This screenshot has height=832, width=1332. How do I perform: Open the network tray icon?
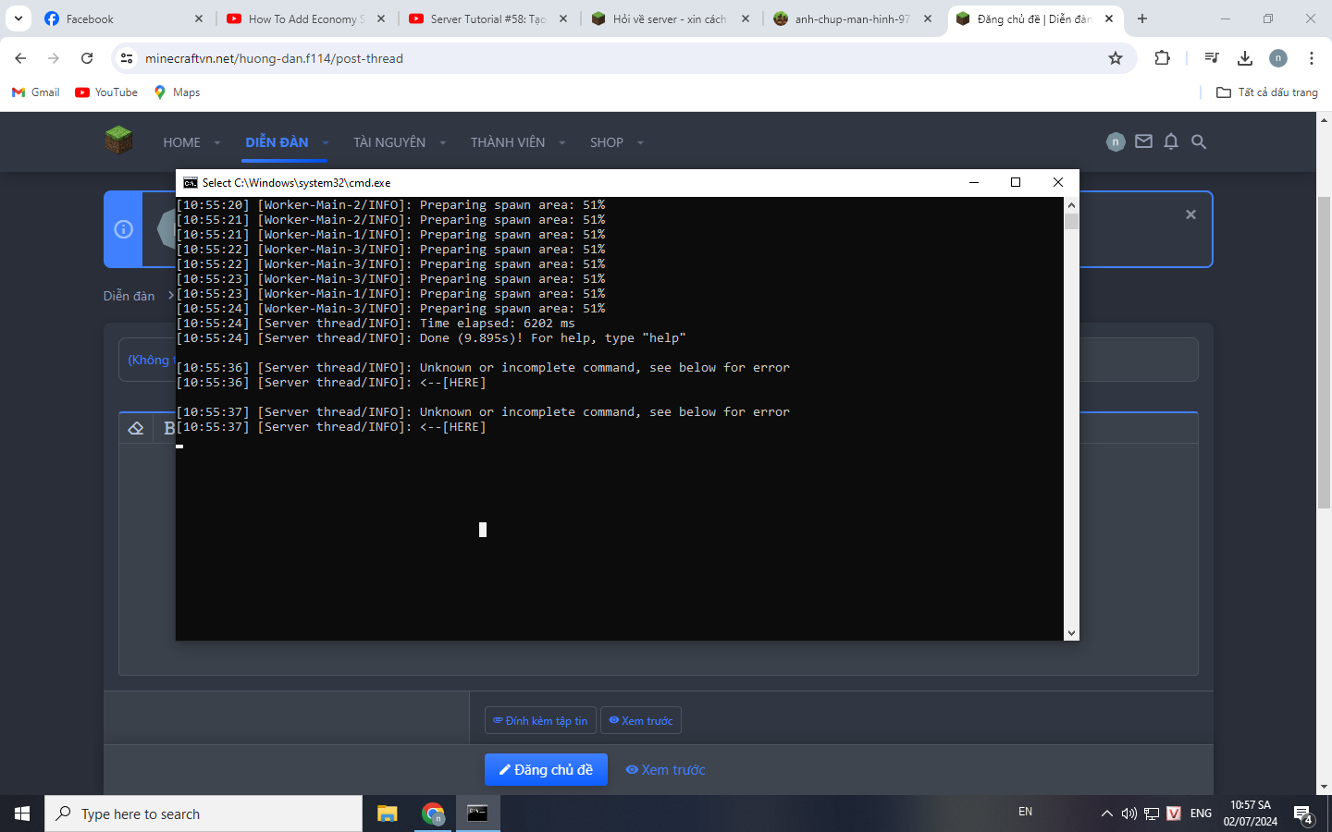[1152, 814]
